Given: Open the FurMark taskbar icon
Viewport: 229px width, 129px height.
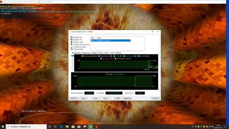Looking at the screenshot, I should 96,127.
